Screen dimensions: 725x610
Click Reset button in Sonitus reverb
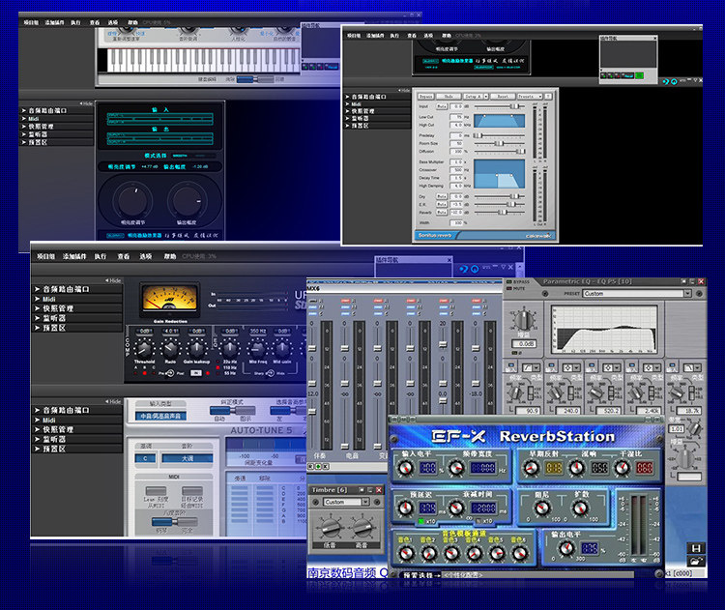[502, 97]
